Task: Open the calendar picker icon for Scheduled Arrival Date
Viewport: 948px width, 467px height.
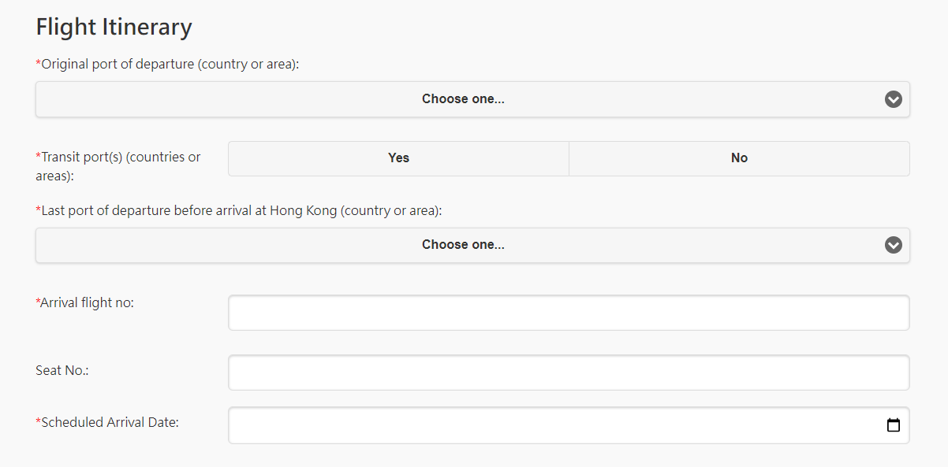Action: pyautogui.click(x=893, y=425)
